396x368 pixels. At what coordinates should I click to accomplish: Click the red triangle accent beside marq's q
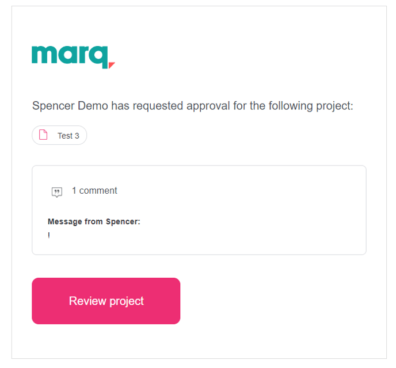pos(112,65)
